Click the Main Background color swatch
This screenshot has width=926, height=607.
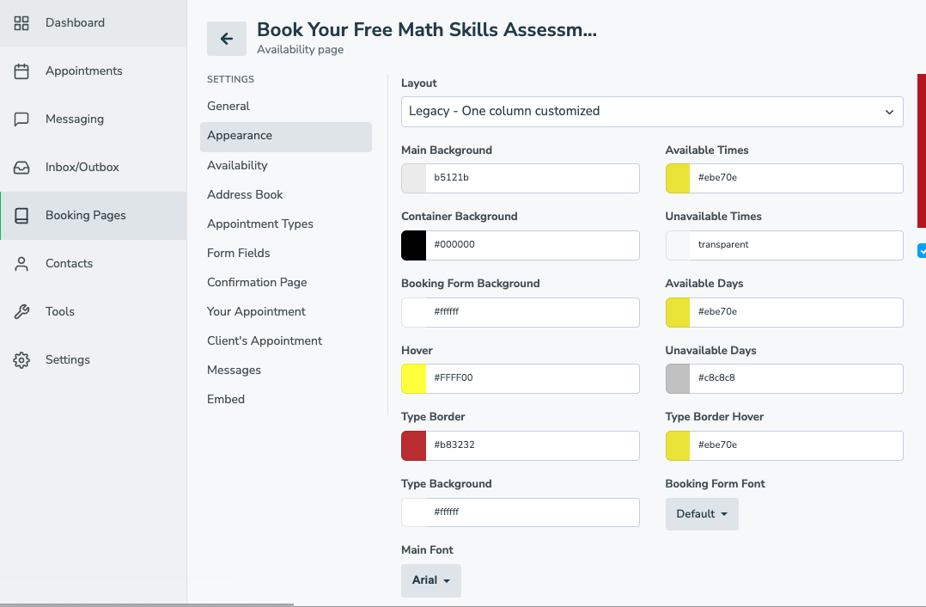pos(414,179)
